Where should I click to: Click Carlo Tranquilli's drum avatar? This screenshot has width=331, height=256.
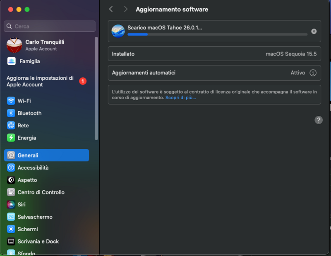14,45
